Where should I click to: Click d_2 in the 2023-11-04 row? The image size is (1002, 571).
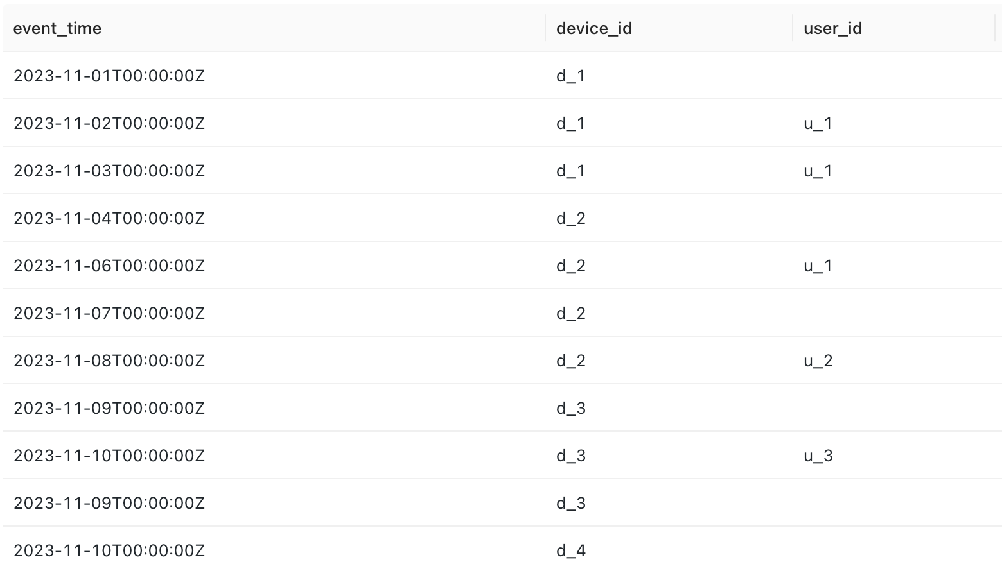[571, 218]
